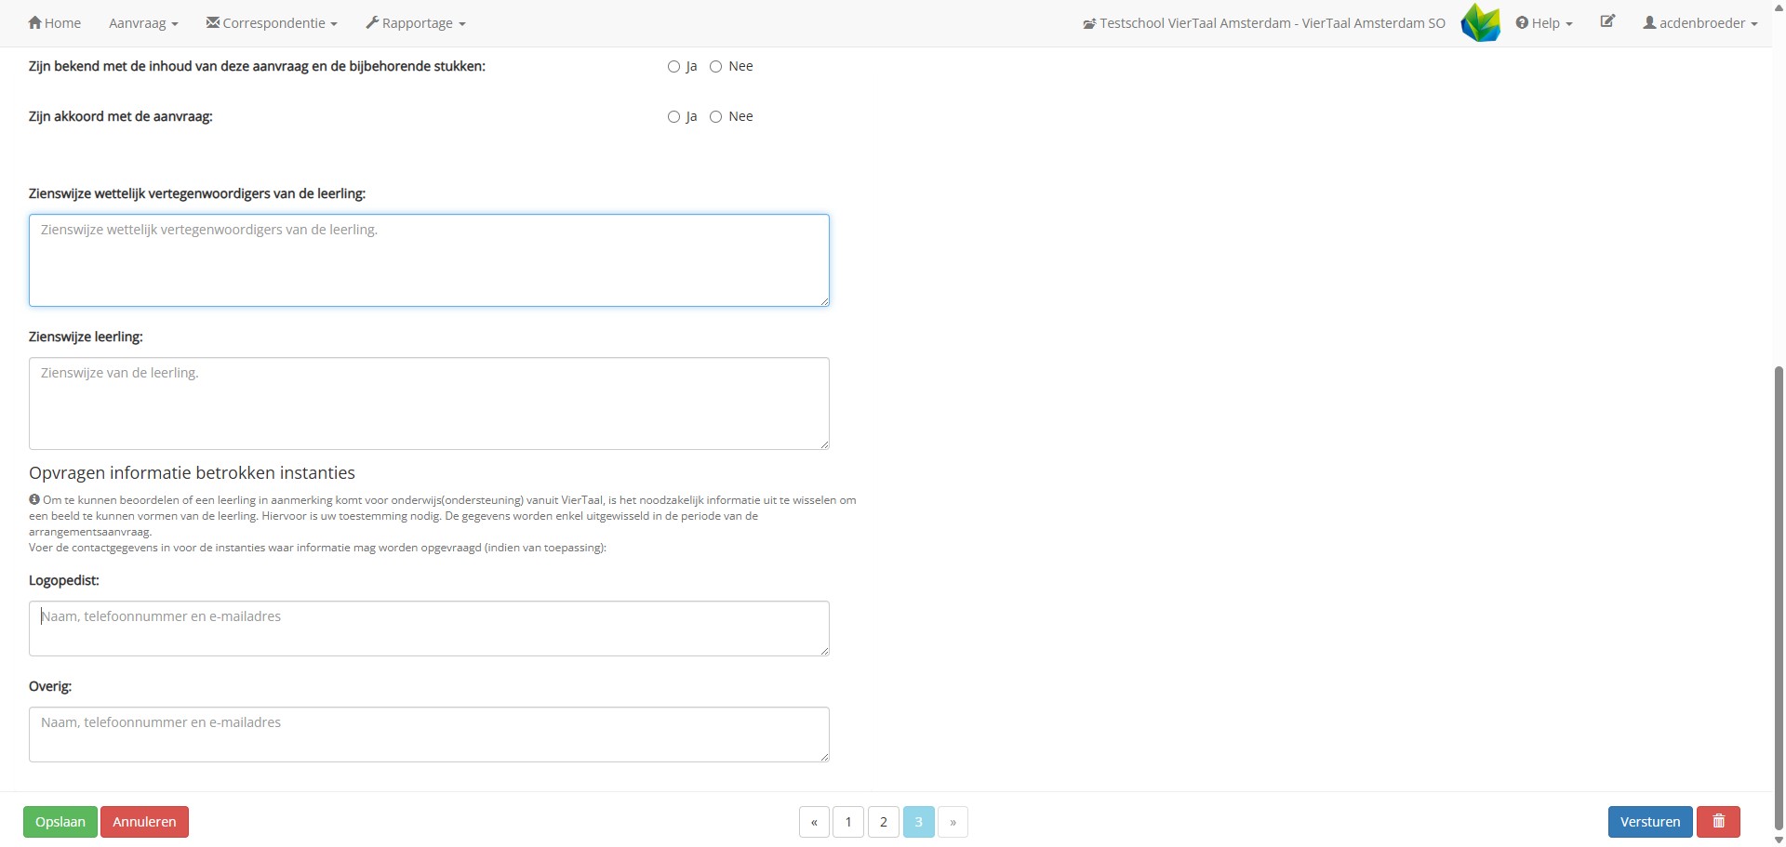Select Ja for 'Zijn bekend met de inhoud'

(673, 67)
